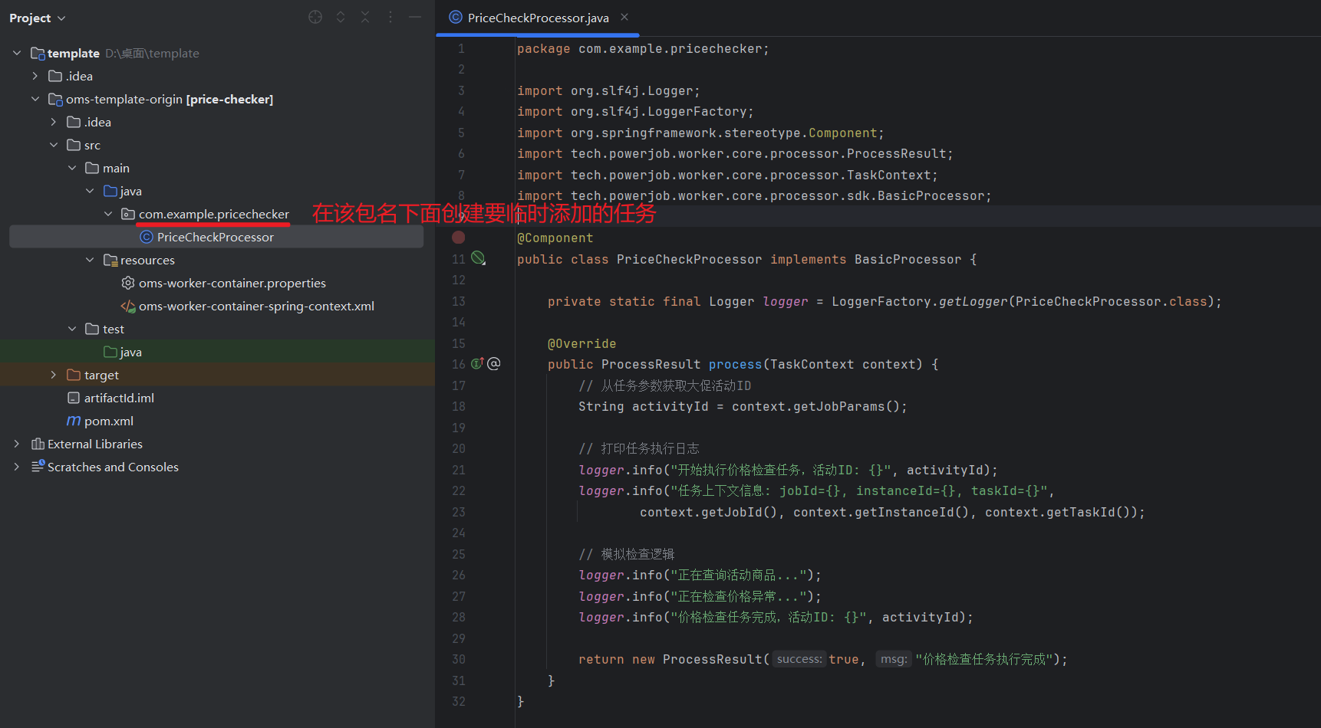
Task: Expand the top-level .idea folder
Action: coord(35,76)
